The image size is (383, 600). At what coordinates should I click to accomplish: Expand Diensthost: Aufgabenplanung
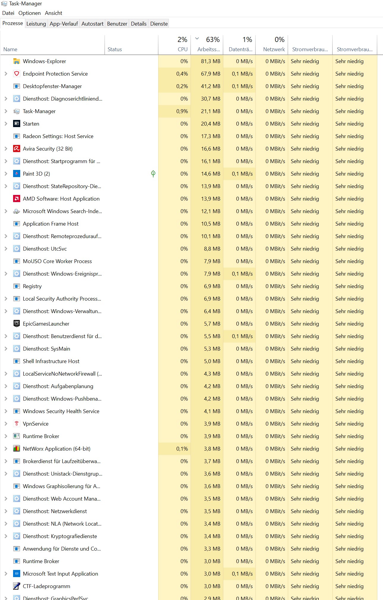pos(6,386)
